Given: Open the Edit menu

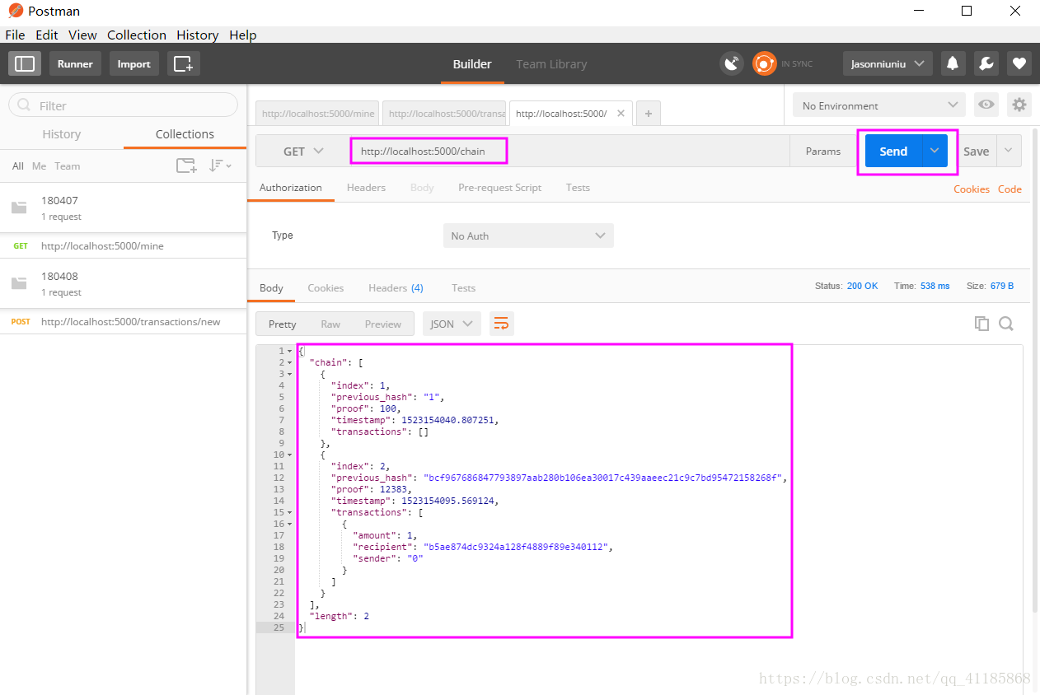Looking at the screenshot, I should (x=46, y=35).
